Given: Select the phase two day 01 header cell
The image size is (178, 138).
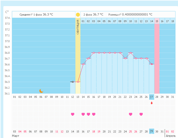Looking at the screenshot, I should pos(83,21).
